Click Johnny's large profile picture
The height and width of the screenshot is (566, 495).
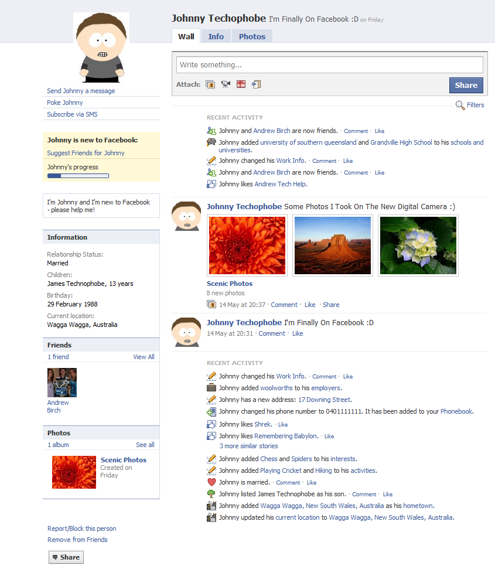pos(101,47)
